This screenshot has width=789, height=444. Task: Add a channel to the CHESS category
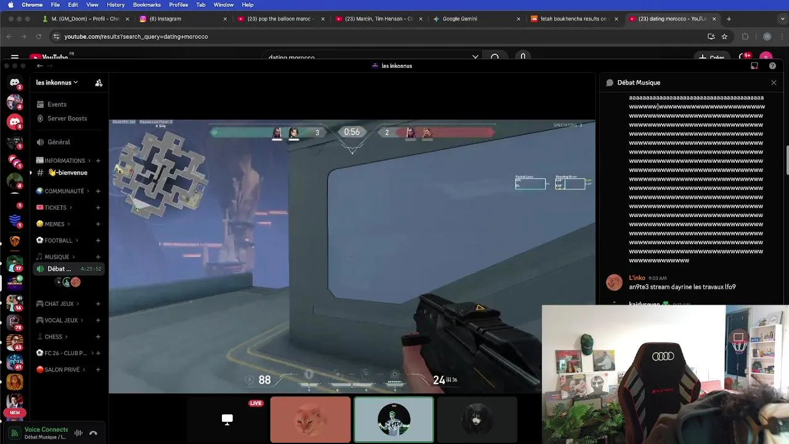[98, 337]
